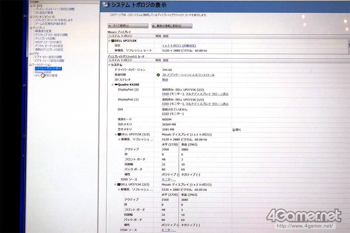The width and height of the screenshot is (350, 233).
Task: Click the 垂直同期 row label
Action: coord(120,75)
